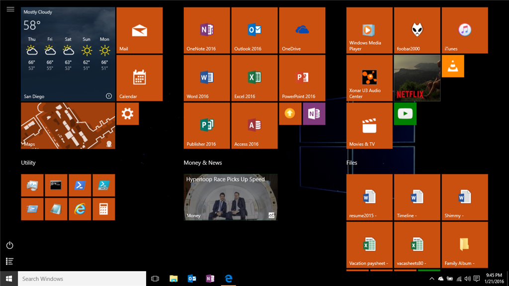The height and width of the screenshot is (286, 509).
Task: Open the Shimmy Word document tile
Action: pos(465,197)
